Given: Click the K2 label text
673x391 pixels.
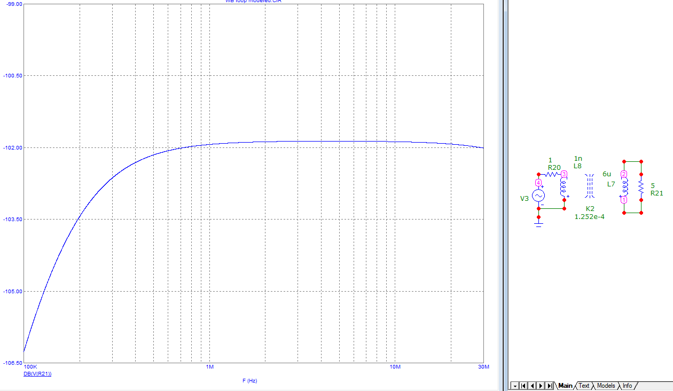Looking at the screenshot, I should (590, 208).
